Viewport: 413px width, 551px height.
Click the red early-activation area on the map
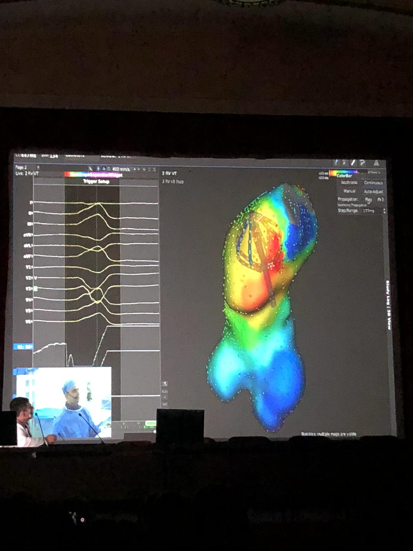(x=273, y=262)
